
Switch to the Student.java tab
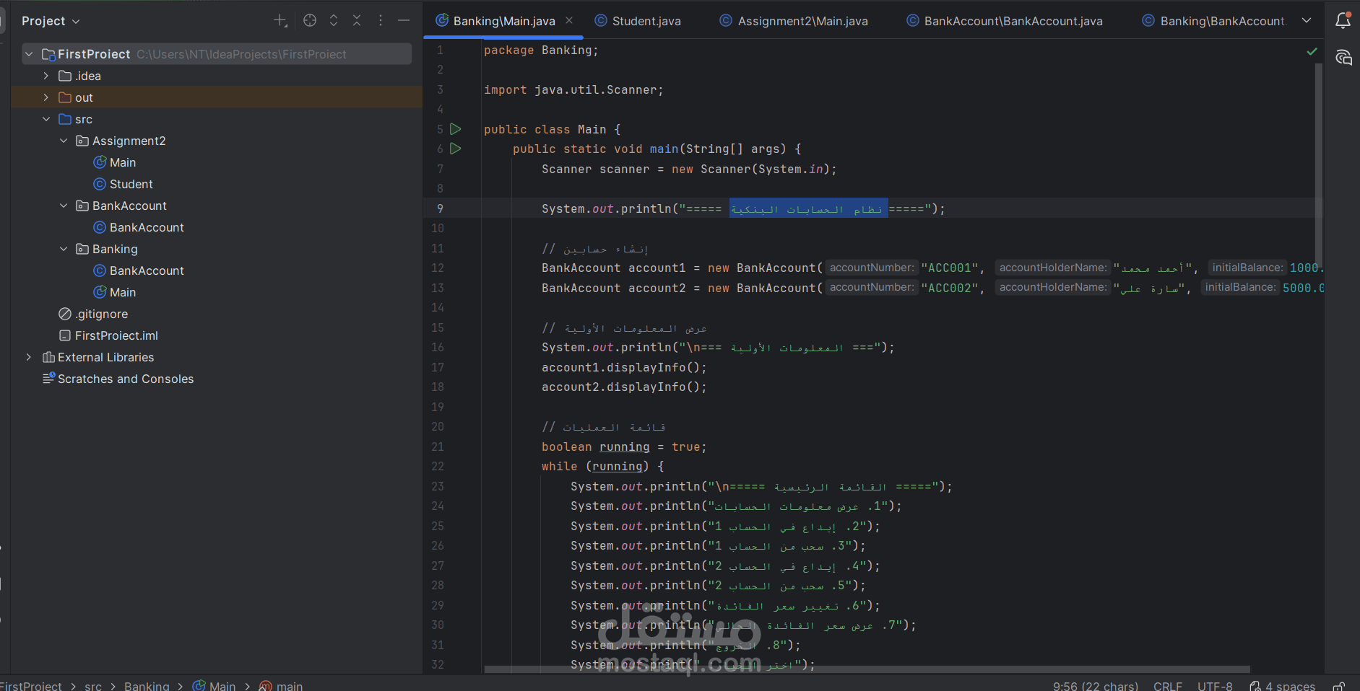tap(638, 21)
